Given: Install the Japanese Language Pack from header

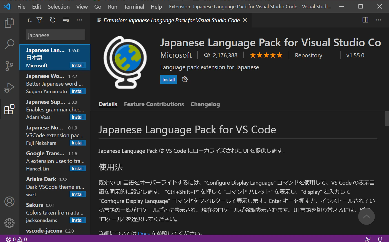Looking at the screenshot, I should click(169, 80).
